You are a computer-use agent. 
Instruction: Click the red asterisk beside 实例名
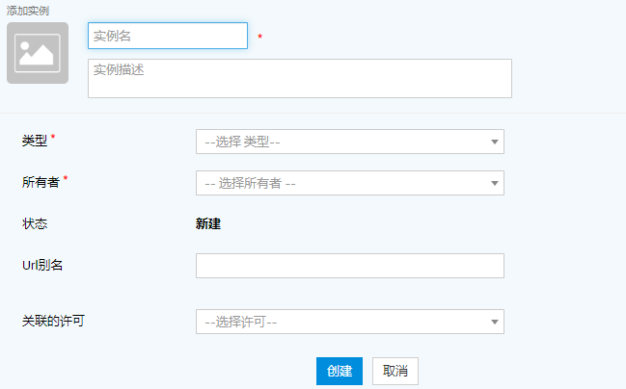[259, 38]
